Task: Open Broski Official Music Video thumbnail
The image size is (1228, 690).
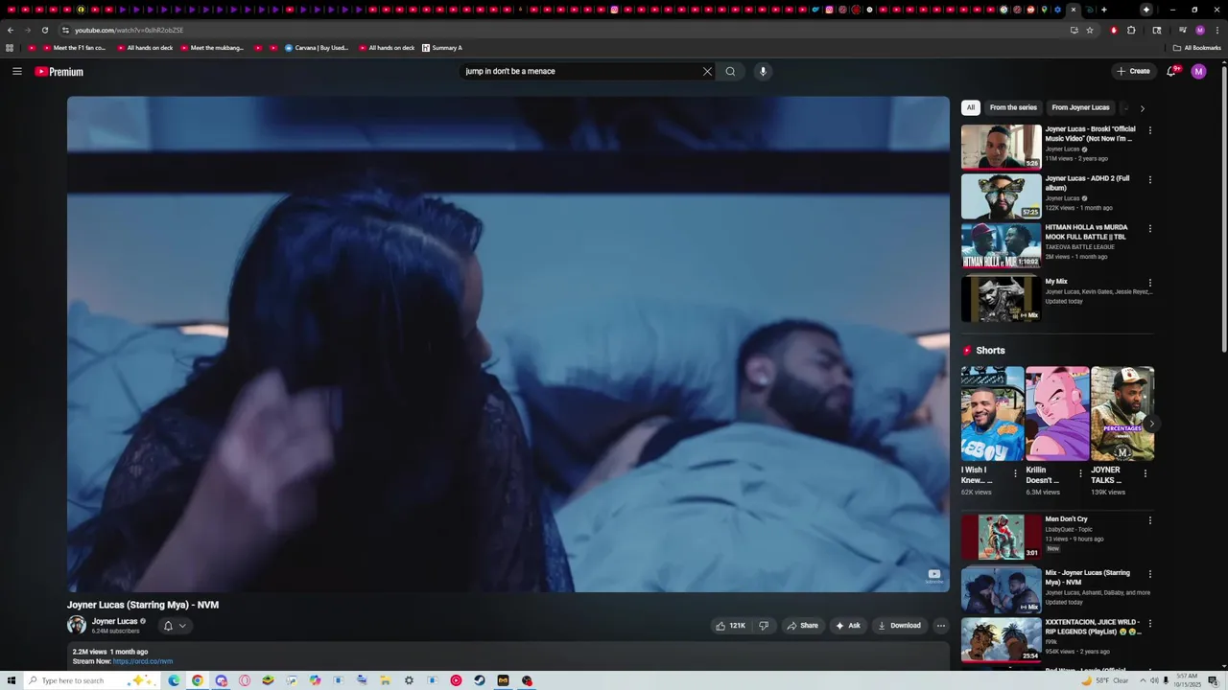Action: [x=1001, y=147]
